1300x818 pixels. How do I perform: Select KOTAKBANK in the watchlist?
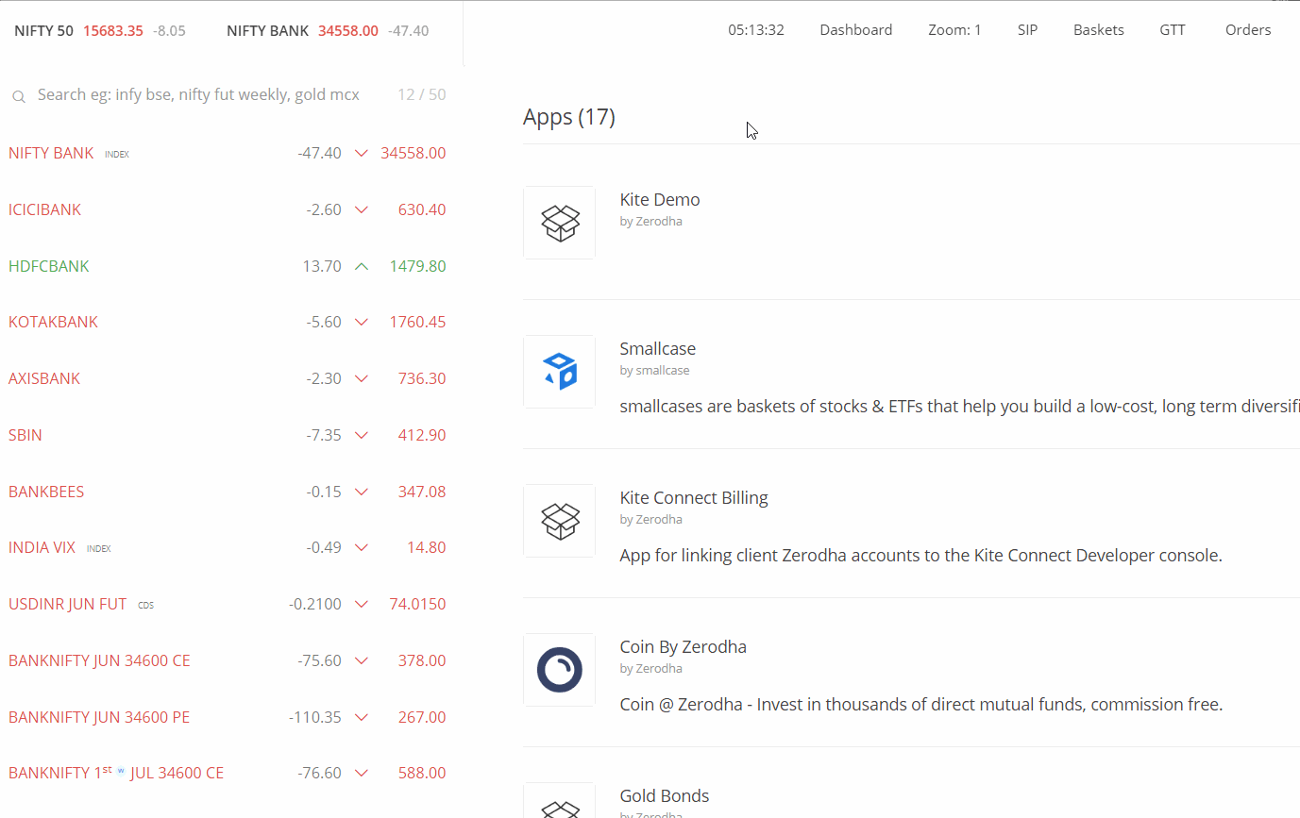click(x=53, y=322)
